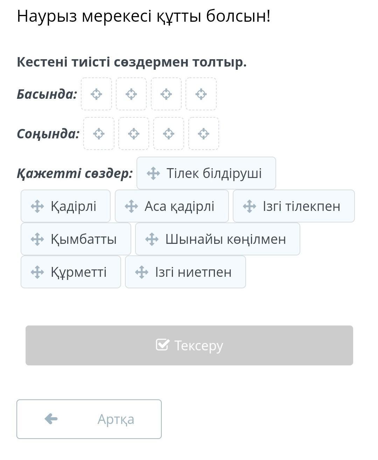This screenshot has height=460, width=378.
Task: Click move icon on Ізгі ниетпен chip
Action: pos(142,272)
